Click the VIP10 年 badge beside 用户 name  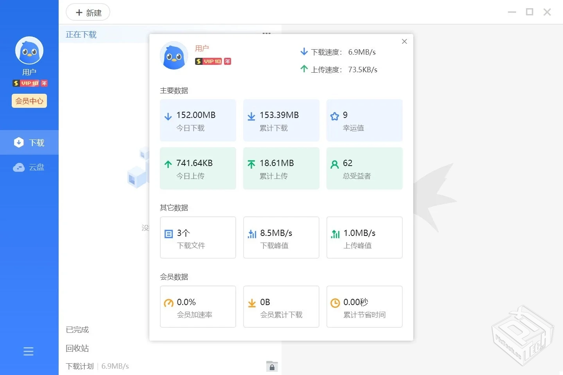tap(213, 61)
